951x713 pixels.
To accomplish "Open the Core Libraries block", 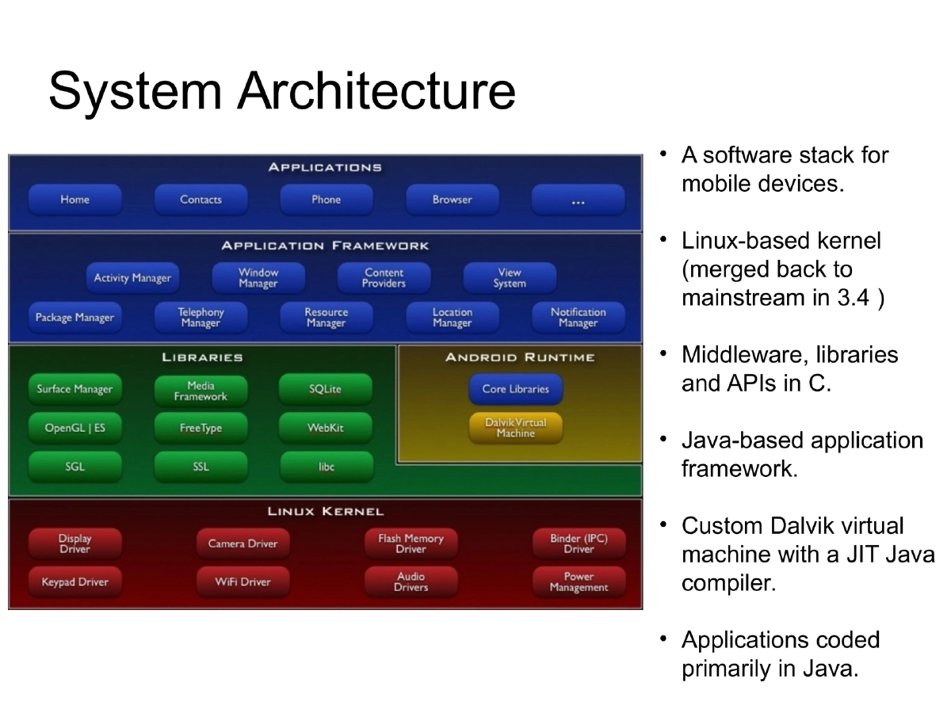I will point(515,389).
